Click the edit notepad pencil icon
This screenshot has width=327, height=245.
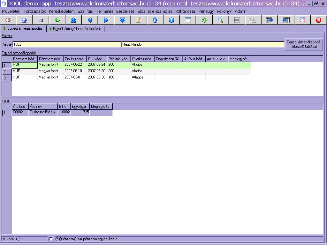139,20
